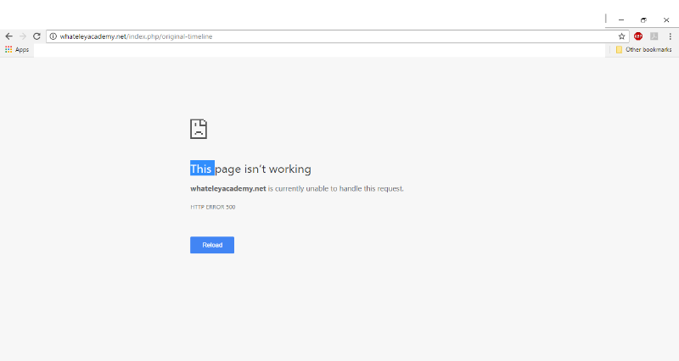
Task: Click the HTTP ERROR 500 text
Action: 213,207
